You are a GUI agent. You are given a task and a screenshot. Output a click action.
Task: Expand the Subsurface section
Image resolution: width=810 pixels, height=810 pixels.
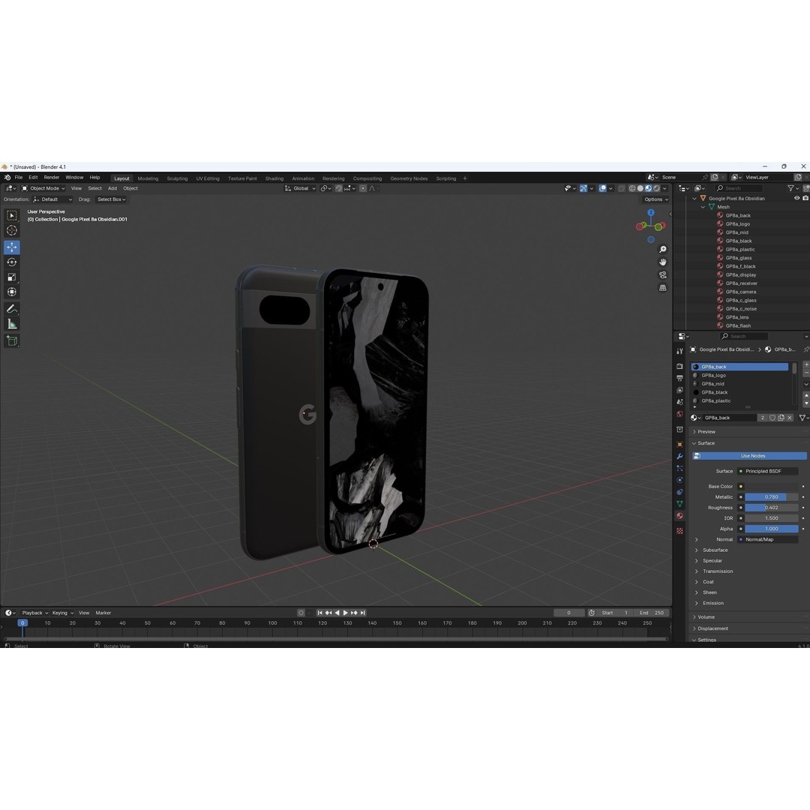tap(715, 550)
